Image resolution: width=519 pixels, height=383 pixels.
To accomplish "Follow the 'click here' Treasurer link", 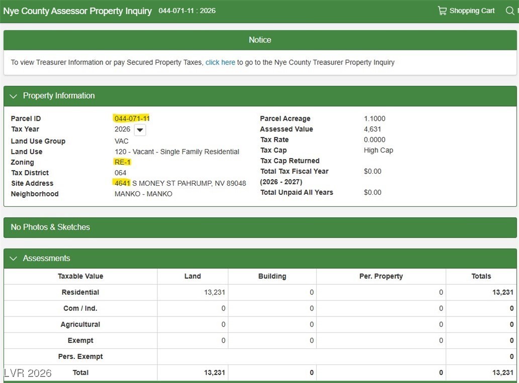I will (x=220, y=62).
